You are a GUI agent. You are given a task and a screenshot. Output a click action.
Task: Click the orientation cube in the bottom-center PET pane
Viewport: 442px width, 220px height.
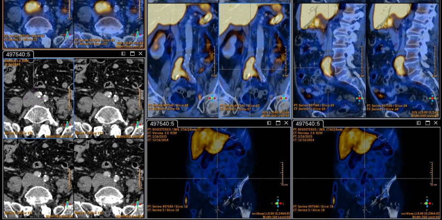click(x=281, y=203)
